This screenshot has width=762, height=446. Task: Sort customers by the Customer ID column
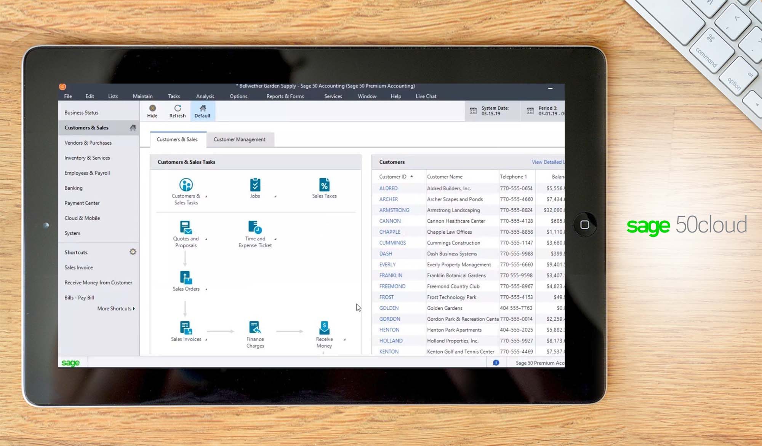(393, 176)
